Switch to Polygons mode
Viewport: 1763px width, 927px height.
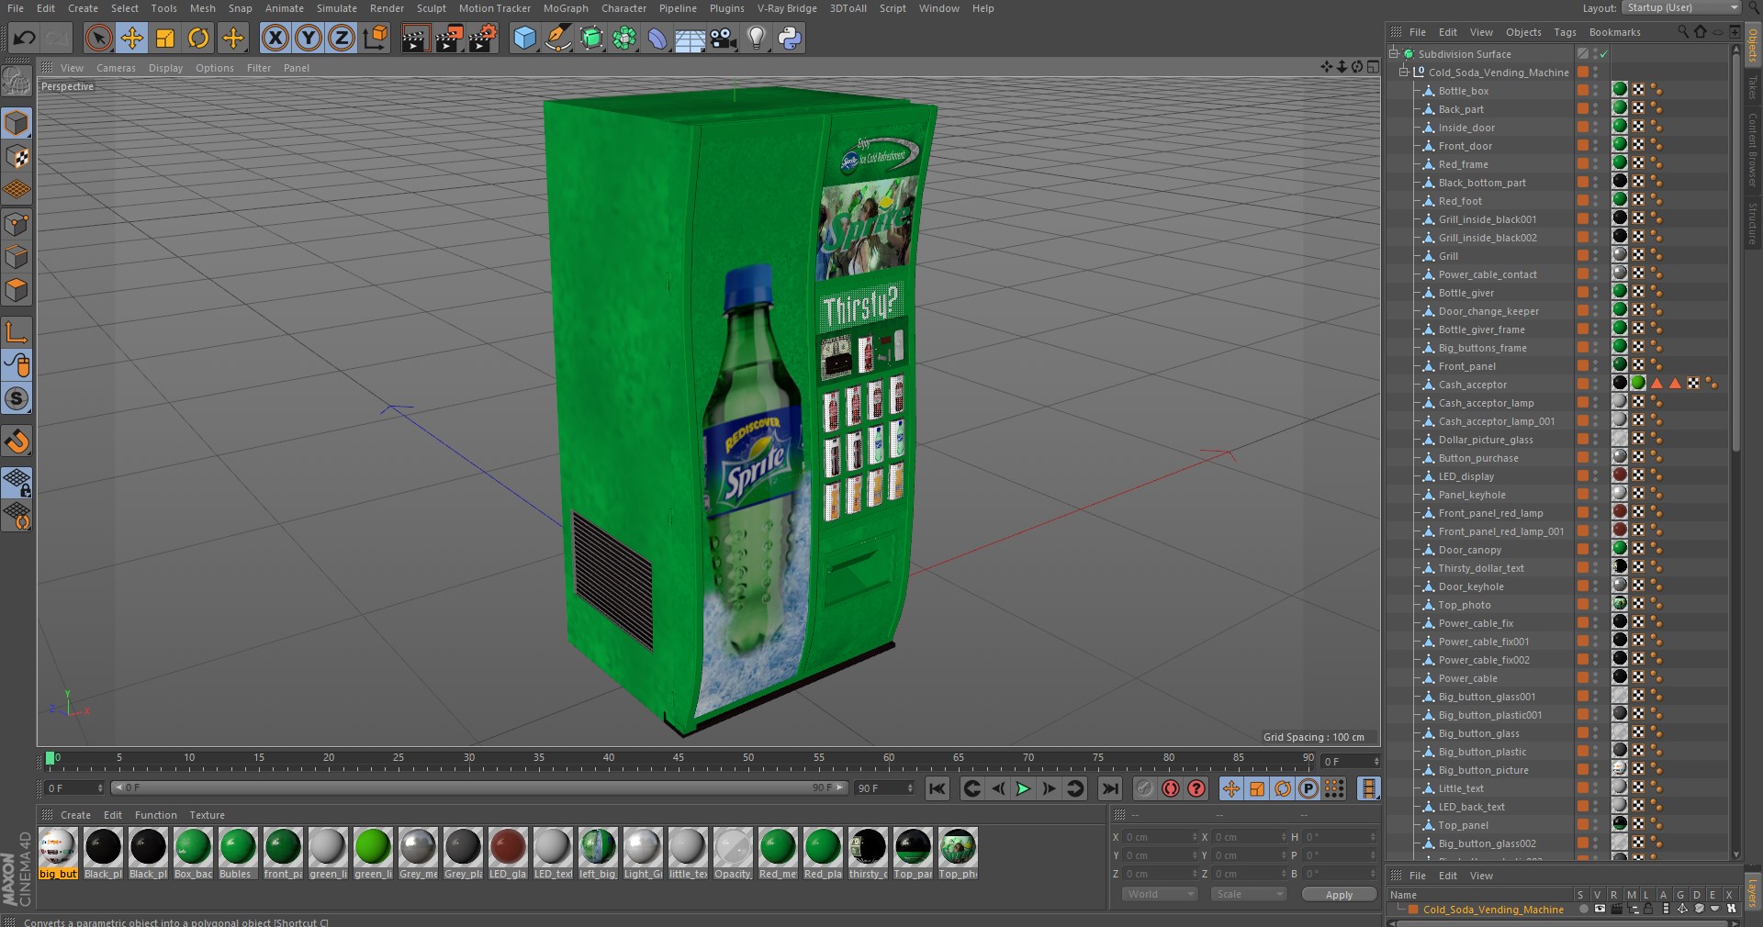click(17, 291)
